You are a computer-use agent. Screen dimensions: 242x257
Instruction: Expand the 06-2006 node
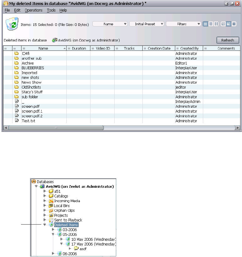(53, 253)
